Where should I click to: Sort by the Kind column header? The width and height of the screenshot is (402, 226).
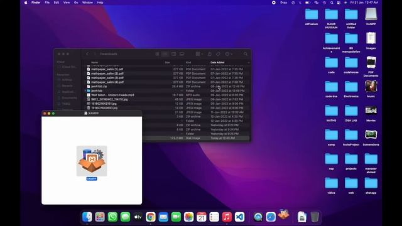pos(188,63)
